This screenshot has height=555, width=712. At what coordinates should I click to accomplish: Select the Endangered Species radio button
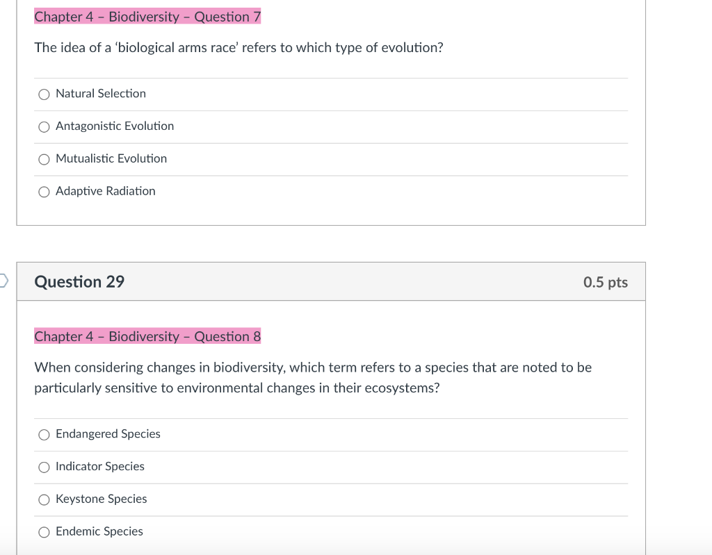point(44,435)
